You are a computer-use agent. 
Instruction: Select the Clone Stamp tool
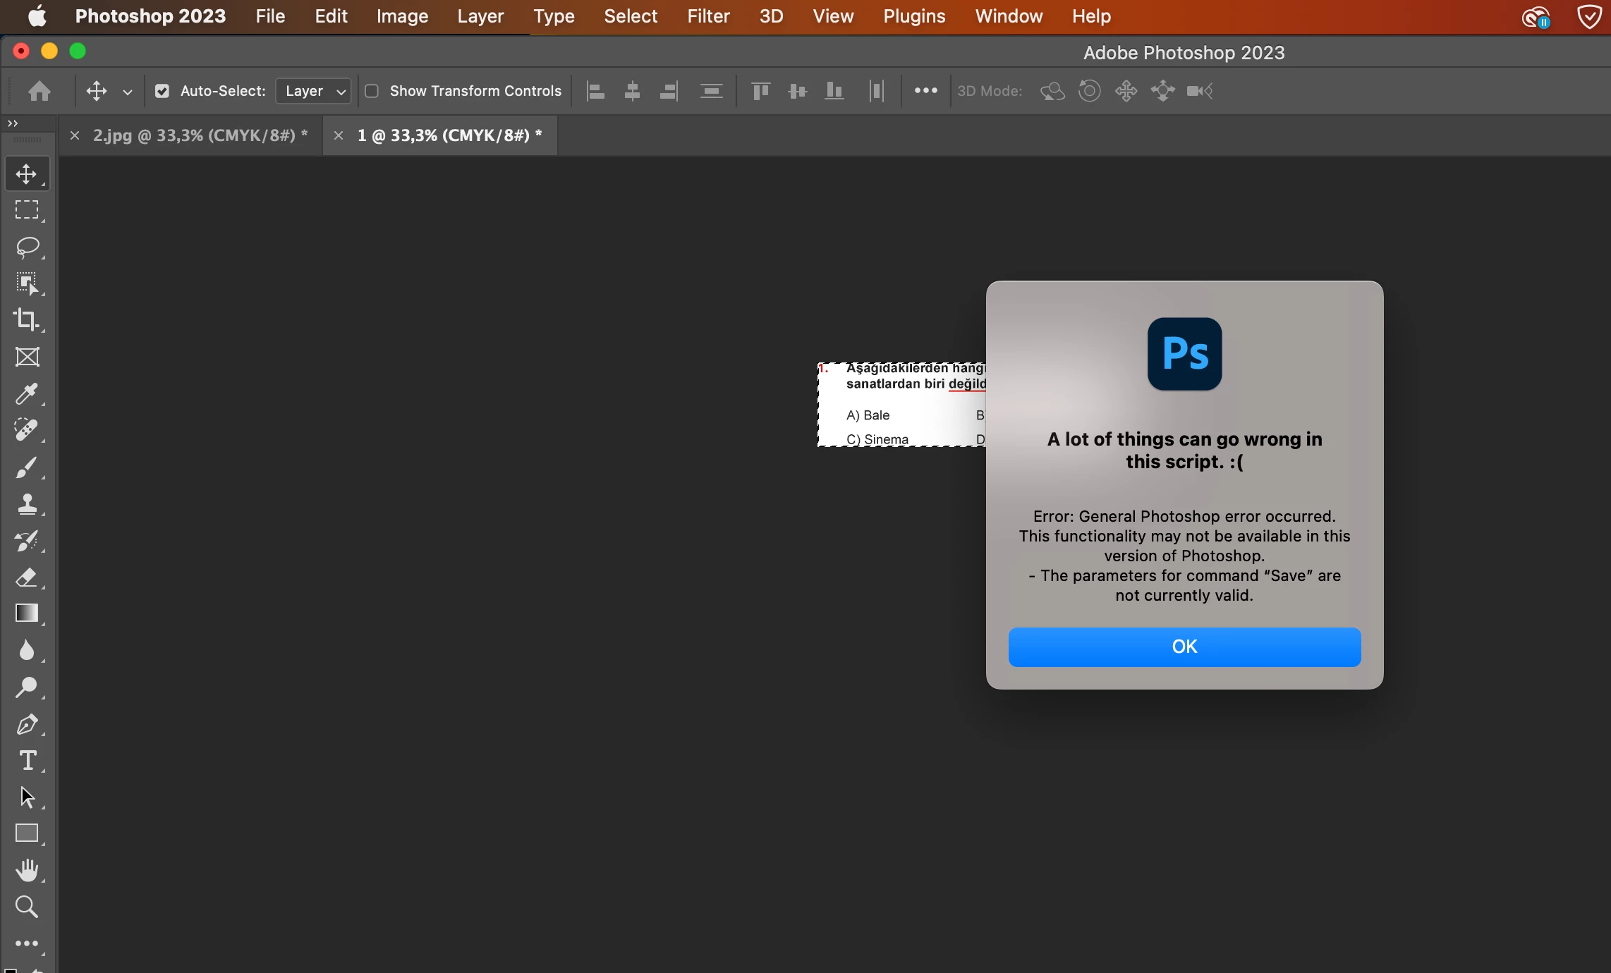tap(28, 504)
